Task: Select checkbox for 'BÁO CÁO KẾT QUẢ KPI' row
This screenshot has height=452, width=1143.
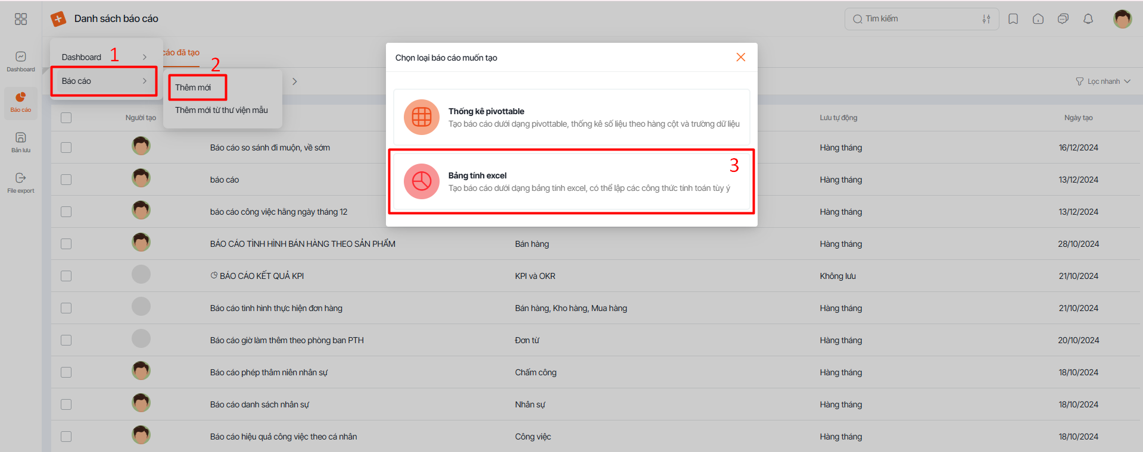Action: click(x=66, y=276)
